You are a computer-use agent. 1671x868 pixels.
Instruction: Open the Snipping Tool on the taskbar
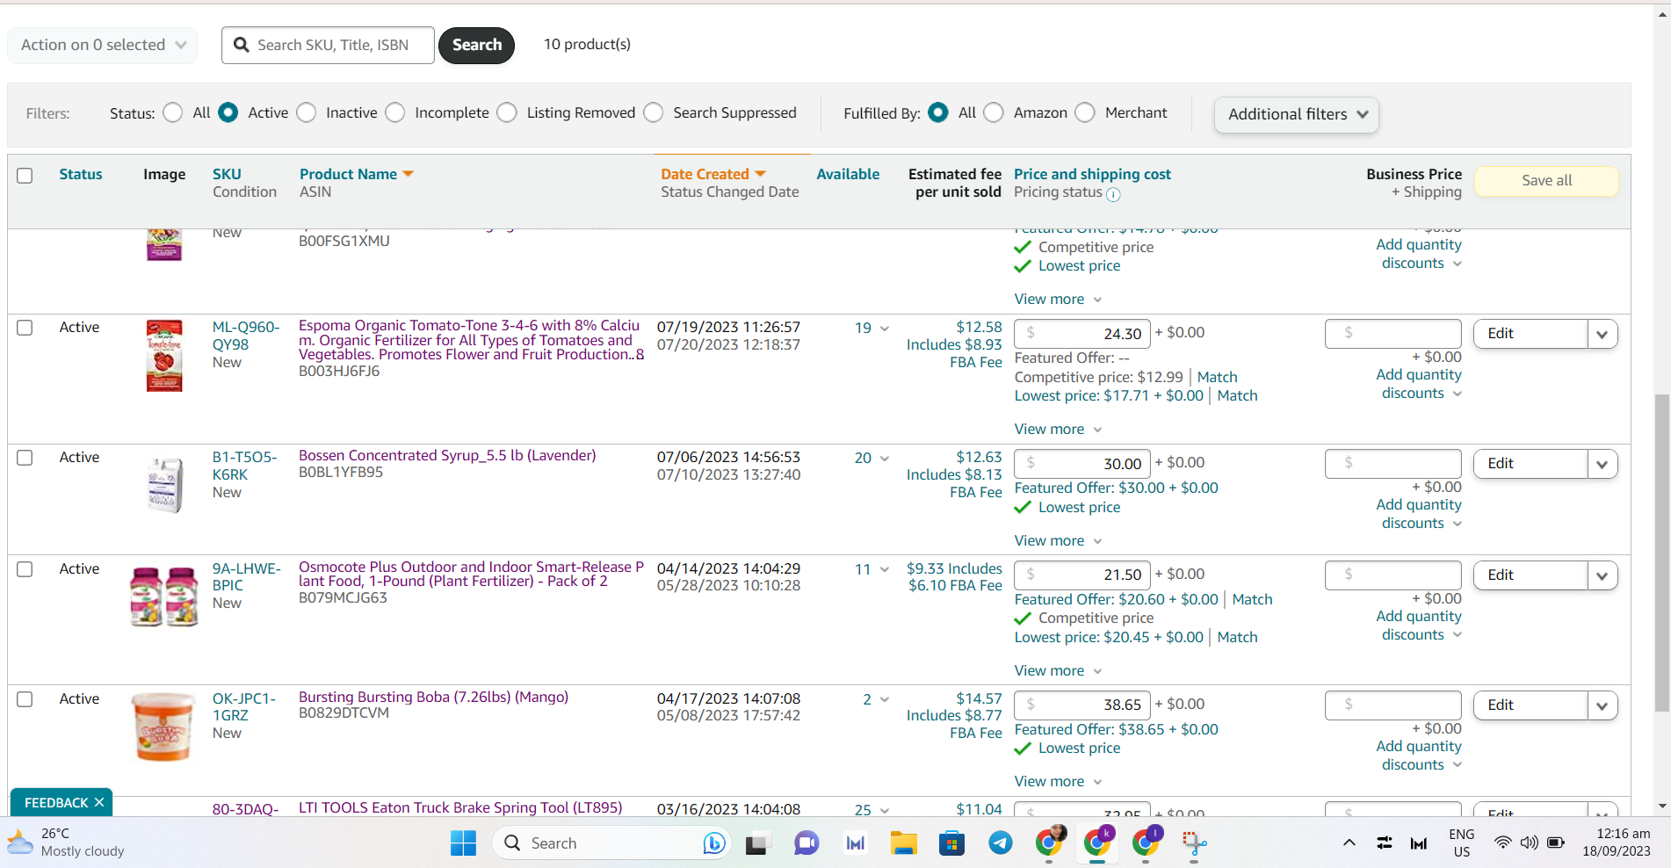click(x=1194, y=843)
